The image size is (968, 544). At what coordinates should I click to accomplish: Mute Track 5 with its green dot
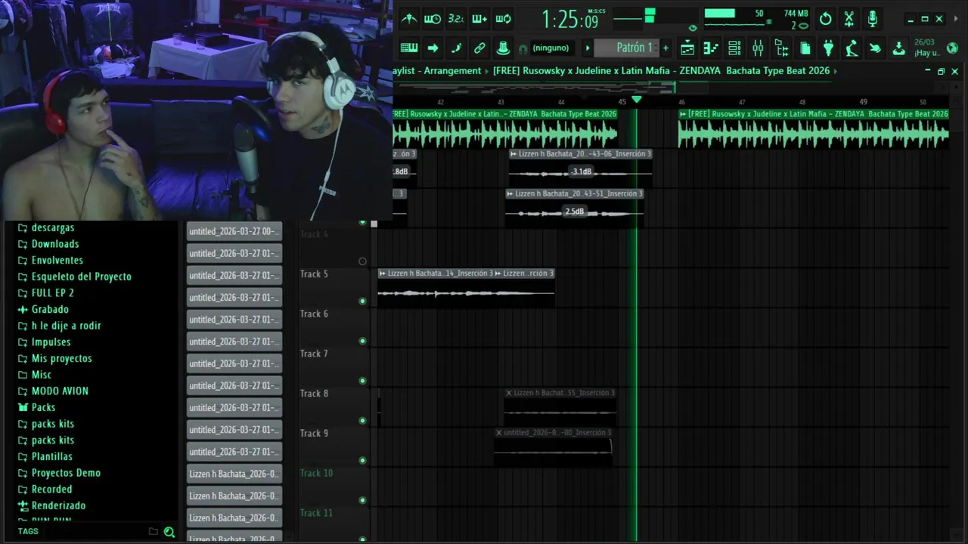[363, 301]
